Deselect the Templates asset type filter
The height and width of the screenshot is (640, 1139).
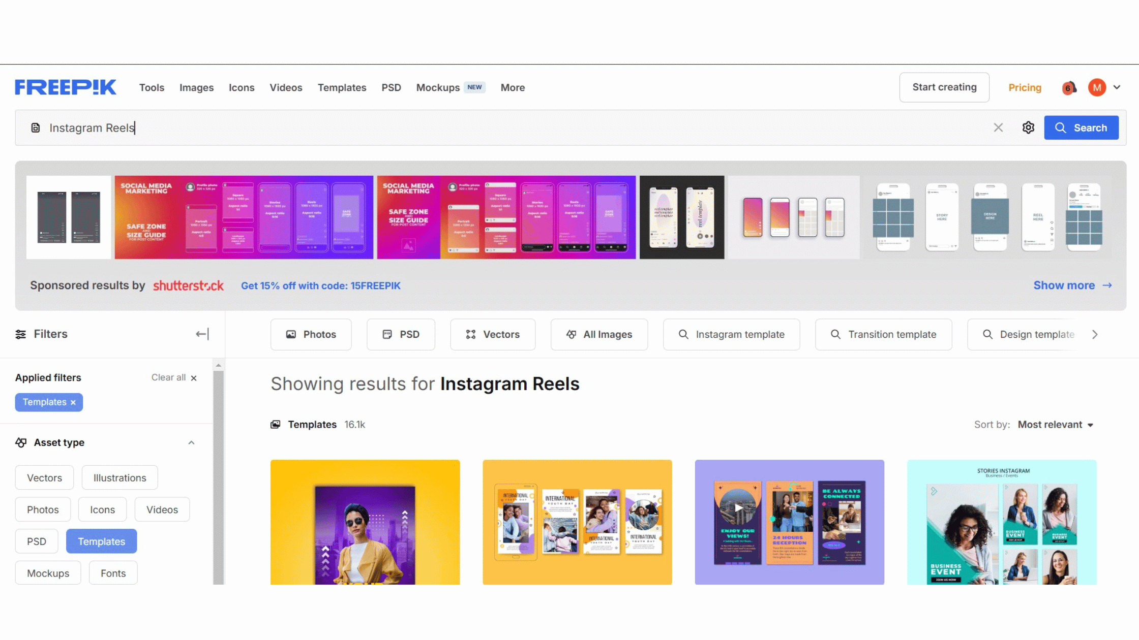[x=101, y=541]
